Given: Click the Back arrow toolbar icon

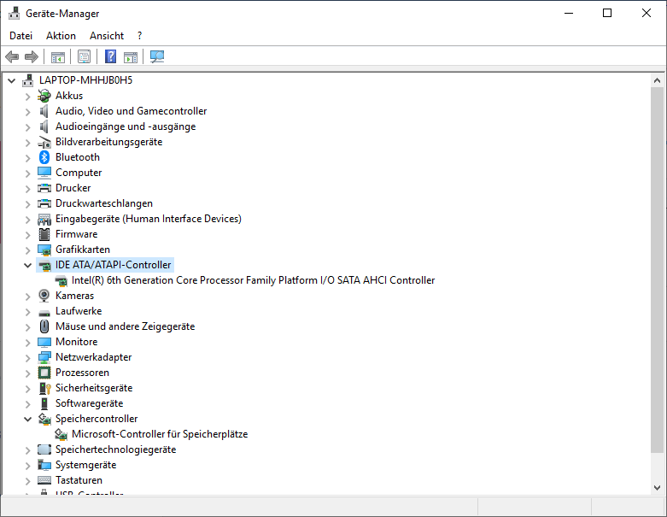Looking at the screenshot, I should (x=12, y=56).
